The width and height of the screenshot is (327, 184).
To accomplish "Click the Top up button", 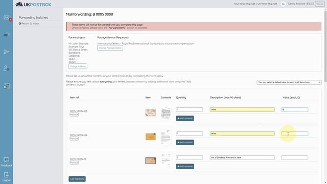I will (x=319, y=4).
